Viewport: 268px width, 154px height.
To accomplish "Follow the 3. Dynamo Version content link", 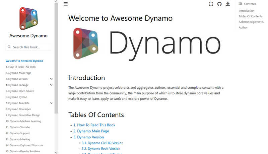I will (x=88, y=137).
